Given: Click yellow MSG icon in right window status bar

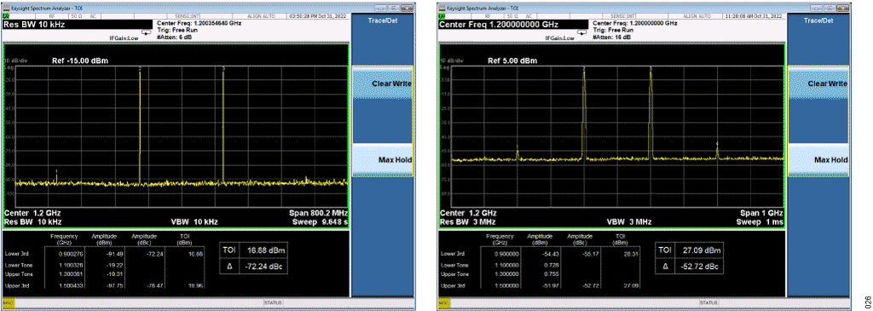Looking at the screenshot, I should [x=443, y=302].
